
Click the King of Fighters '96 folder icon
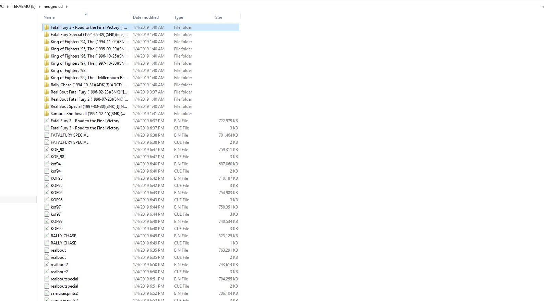click(x=46, y=56)
